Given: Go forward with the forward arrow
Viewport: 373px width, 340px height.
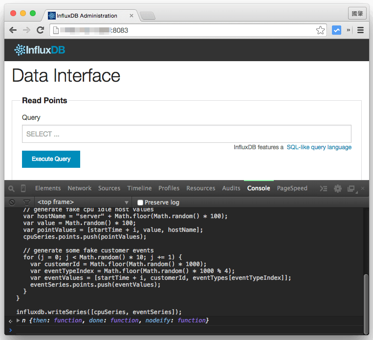Looking at the screenshot, I should click(x=26, y=30).
